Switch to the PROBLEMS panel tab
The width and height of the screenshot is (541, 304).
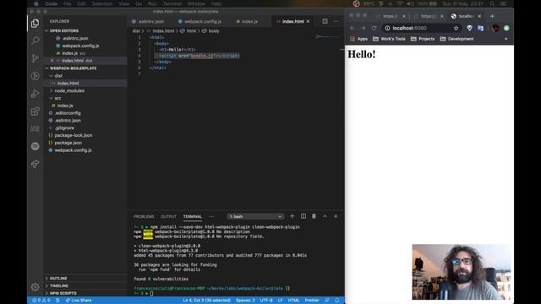pos(144,216)
